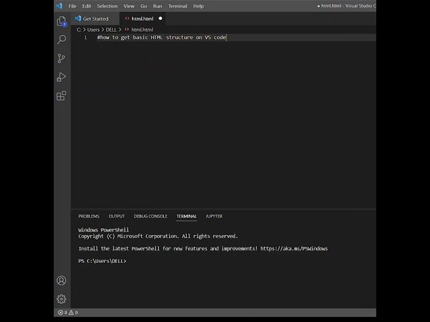Viewport: 430px width, 322px height.
Task: Switch to the PROBLEMS panel tab
Action: click(x=89, y=216)
